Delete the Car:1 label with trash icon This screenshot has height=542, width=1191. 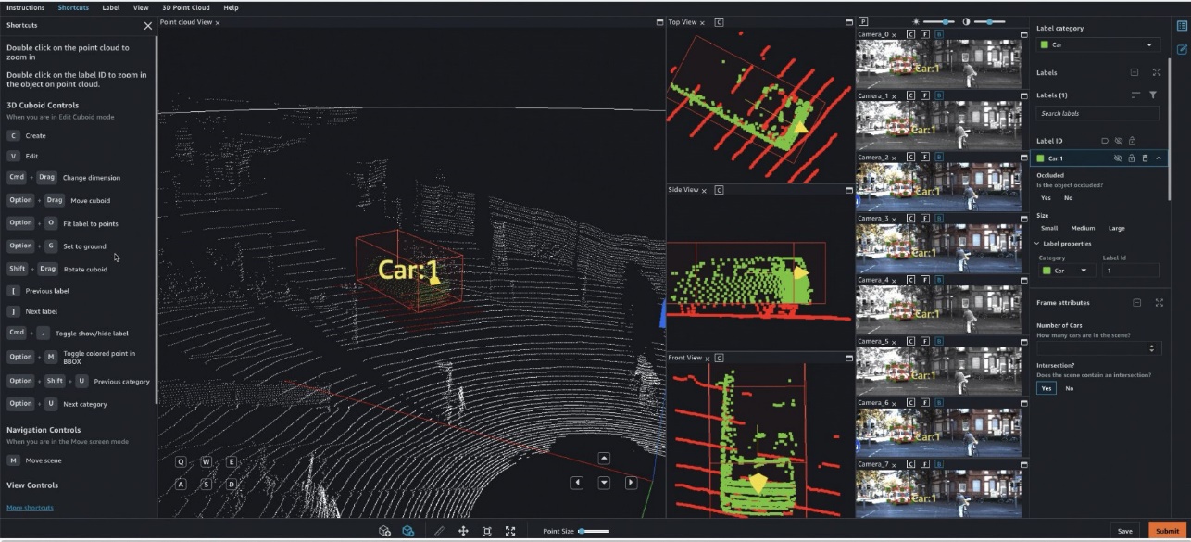tap(1145, 158)
